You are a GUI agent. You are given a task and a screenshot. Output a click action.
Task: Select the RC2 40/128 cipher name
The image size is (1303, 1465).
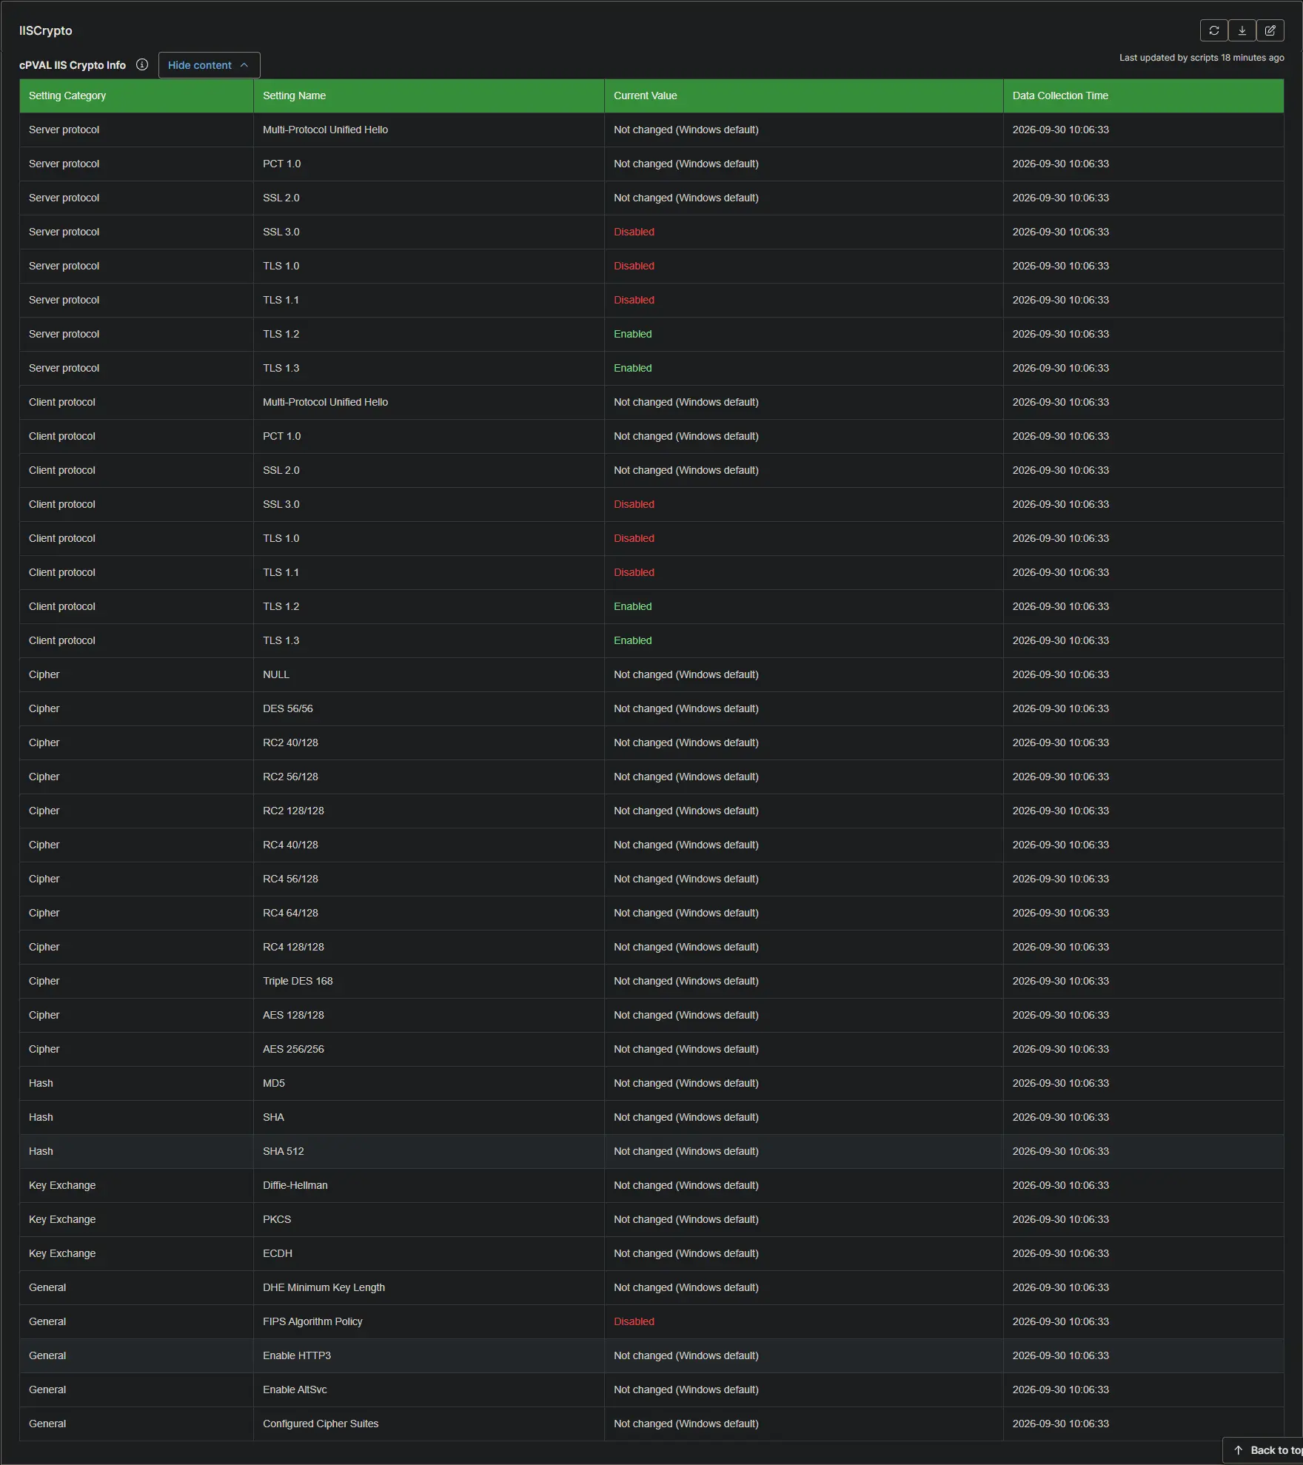tap(290, 742)
